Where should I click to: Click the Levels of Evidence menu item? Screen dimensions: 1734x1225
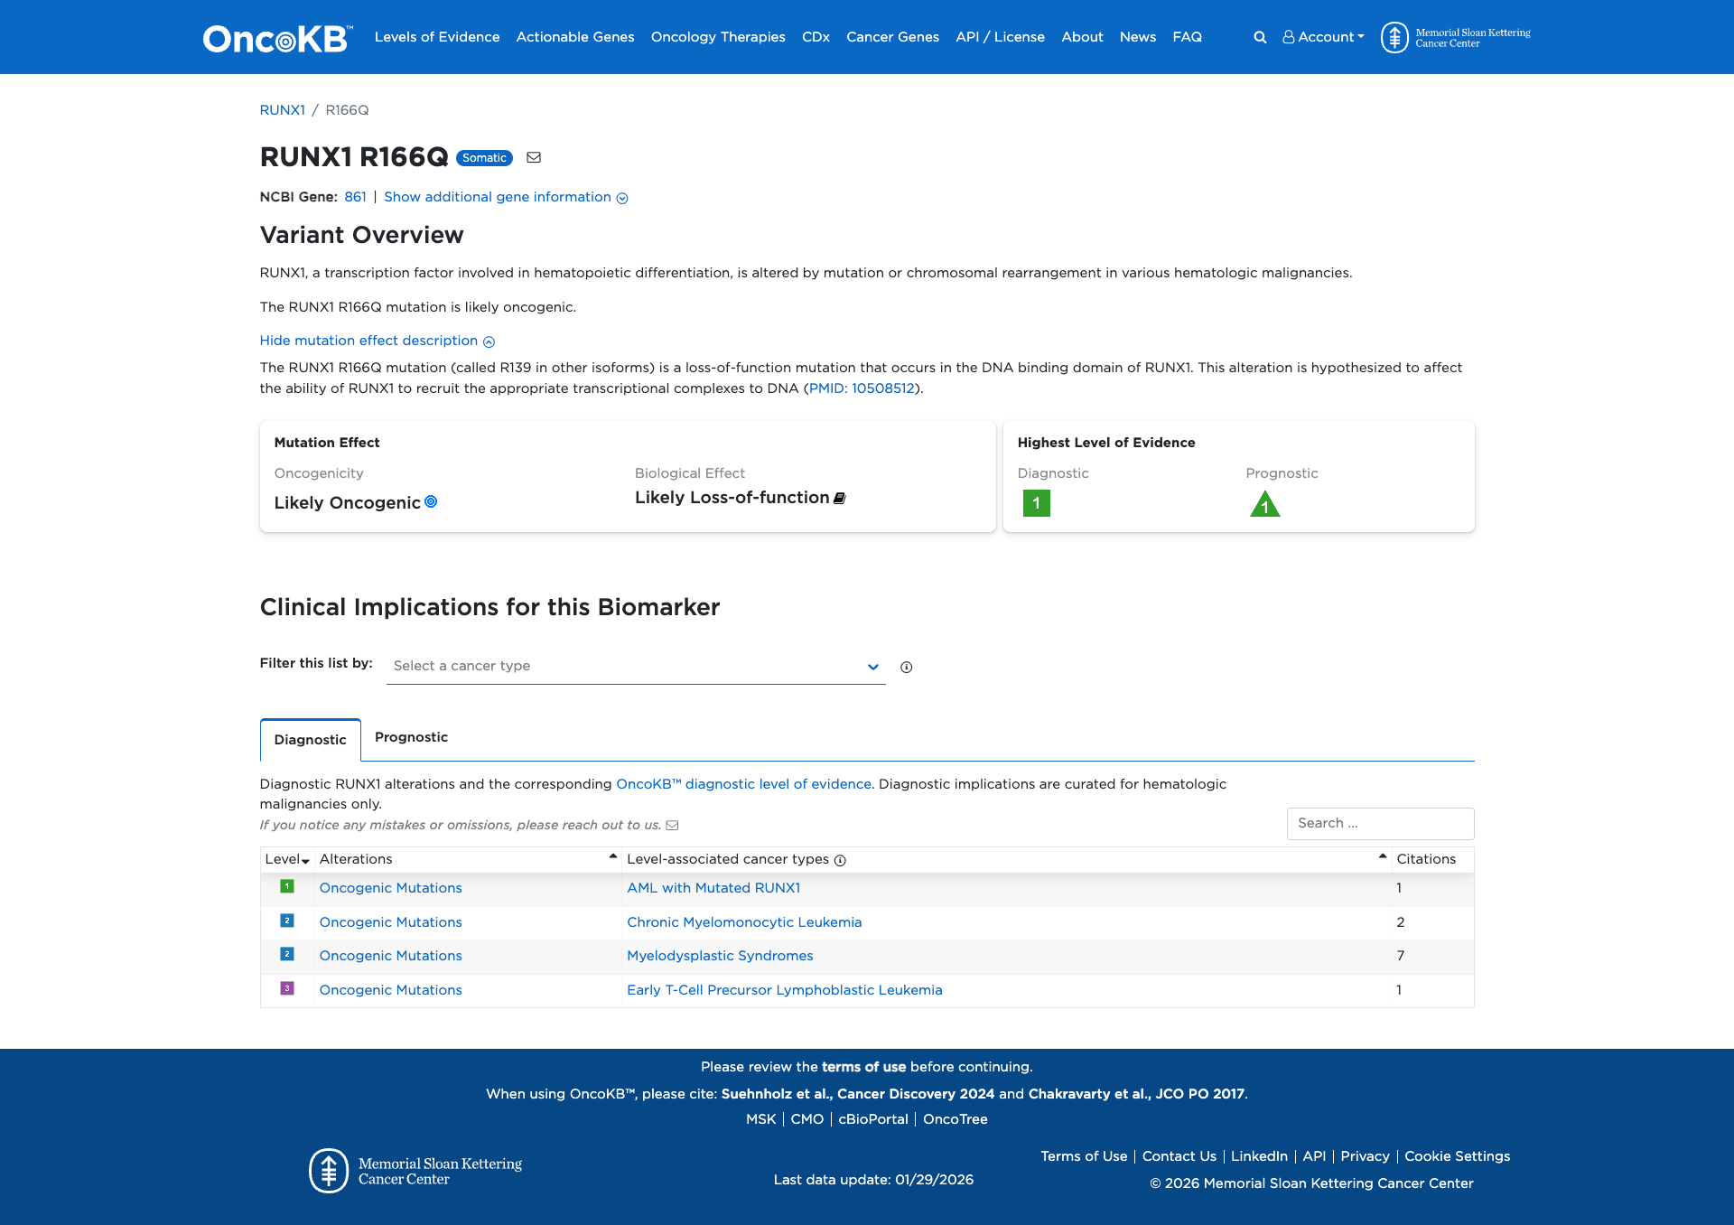click(437, 37)
